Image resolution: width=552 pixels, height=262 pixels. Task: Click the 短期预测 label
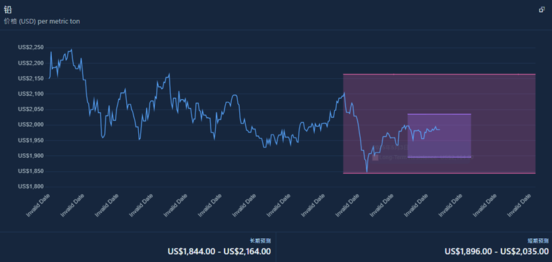538,241
